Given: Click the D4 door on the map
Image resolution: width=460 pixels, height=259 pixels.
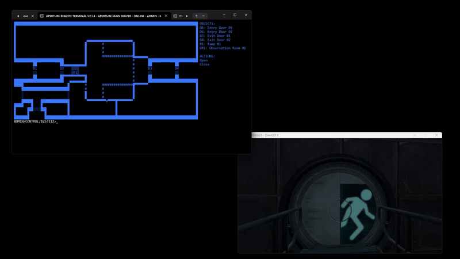Looking at the screenshot, I should tap(177, 68).
